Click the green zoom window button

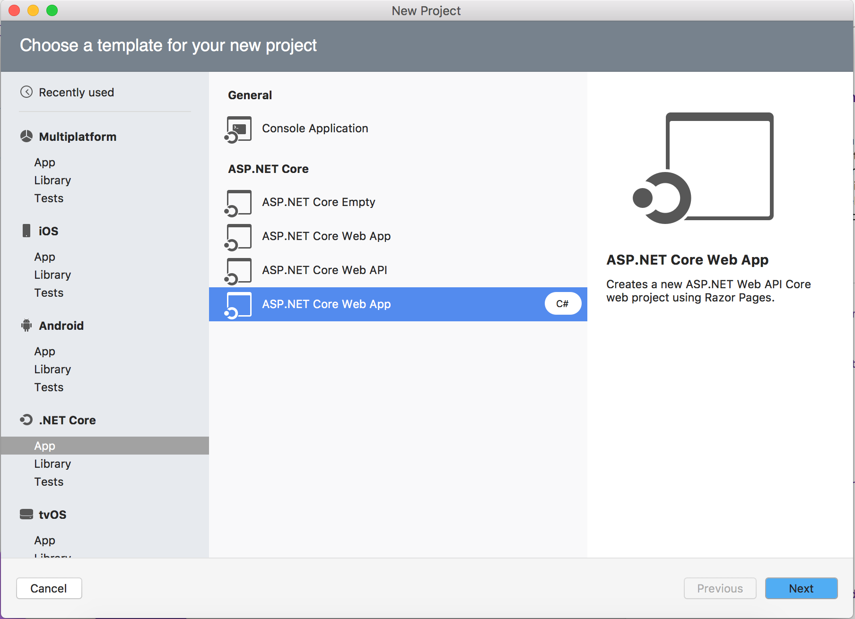(52, 10)
